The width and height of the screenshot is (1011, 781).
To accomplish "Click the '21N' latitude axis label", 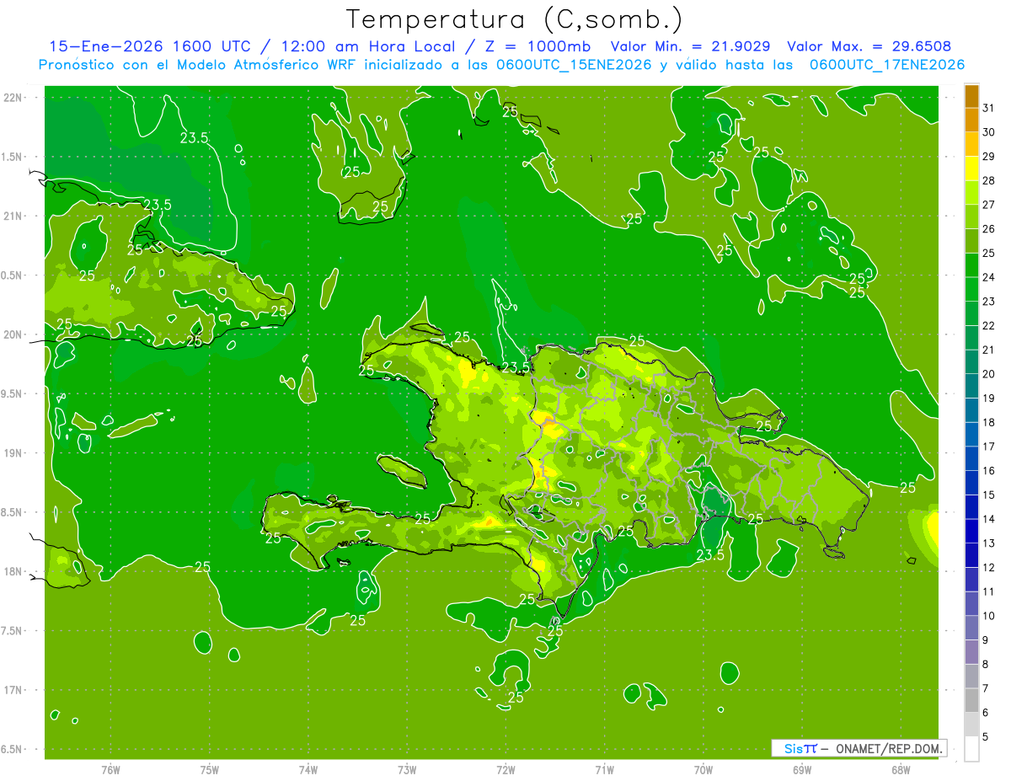I will [14, 217].
